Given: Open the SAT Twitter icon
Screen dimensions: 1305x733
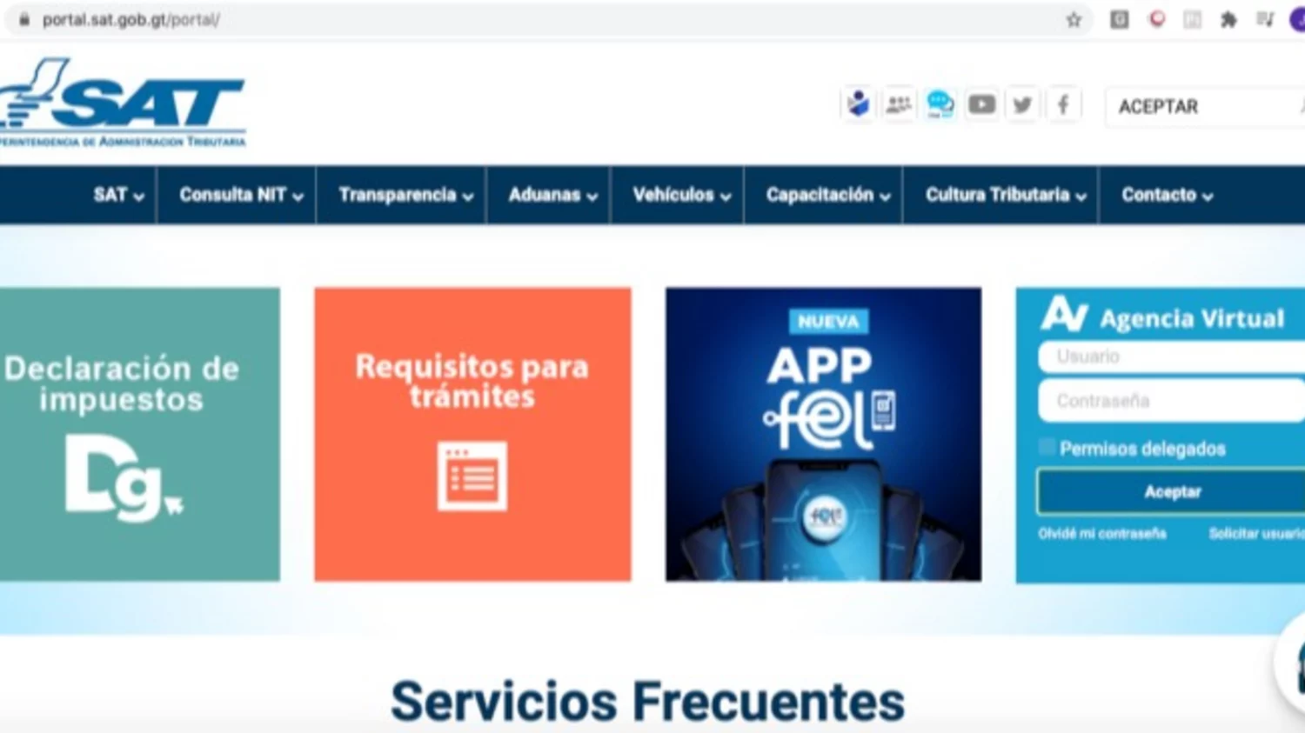Looking at the screenshot, I should click(1022, 105).
